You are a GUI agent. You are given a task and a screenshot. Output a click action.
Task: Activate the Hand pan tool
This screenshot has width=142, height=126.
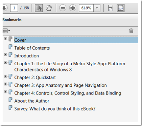pos(49,8)
